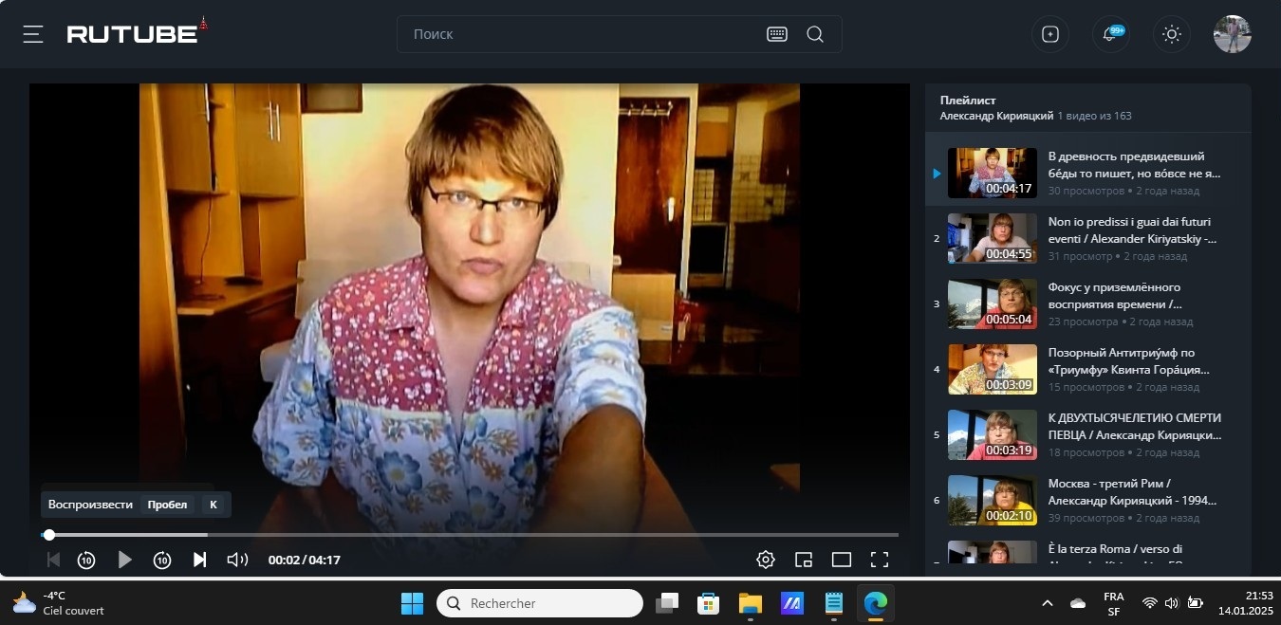Open the notifications bell
Image resolution: width=1281 pixels, height=625 pixels.
pos(1109,34)
